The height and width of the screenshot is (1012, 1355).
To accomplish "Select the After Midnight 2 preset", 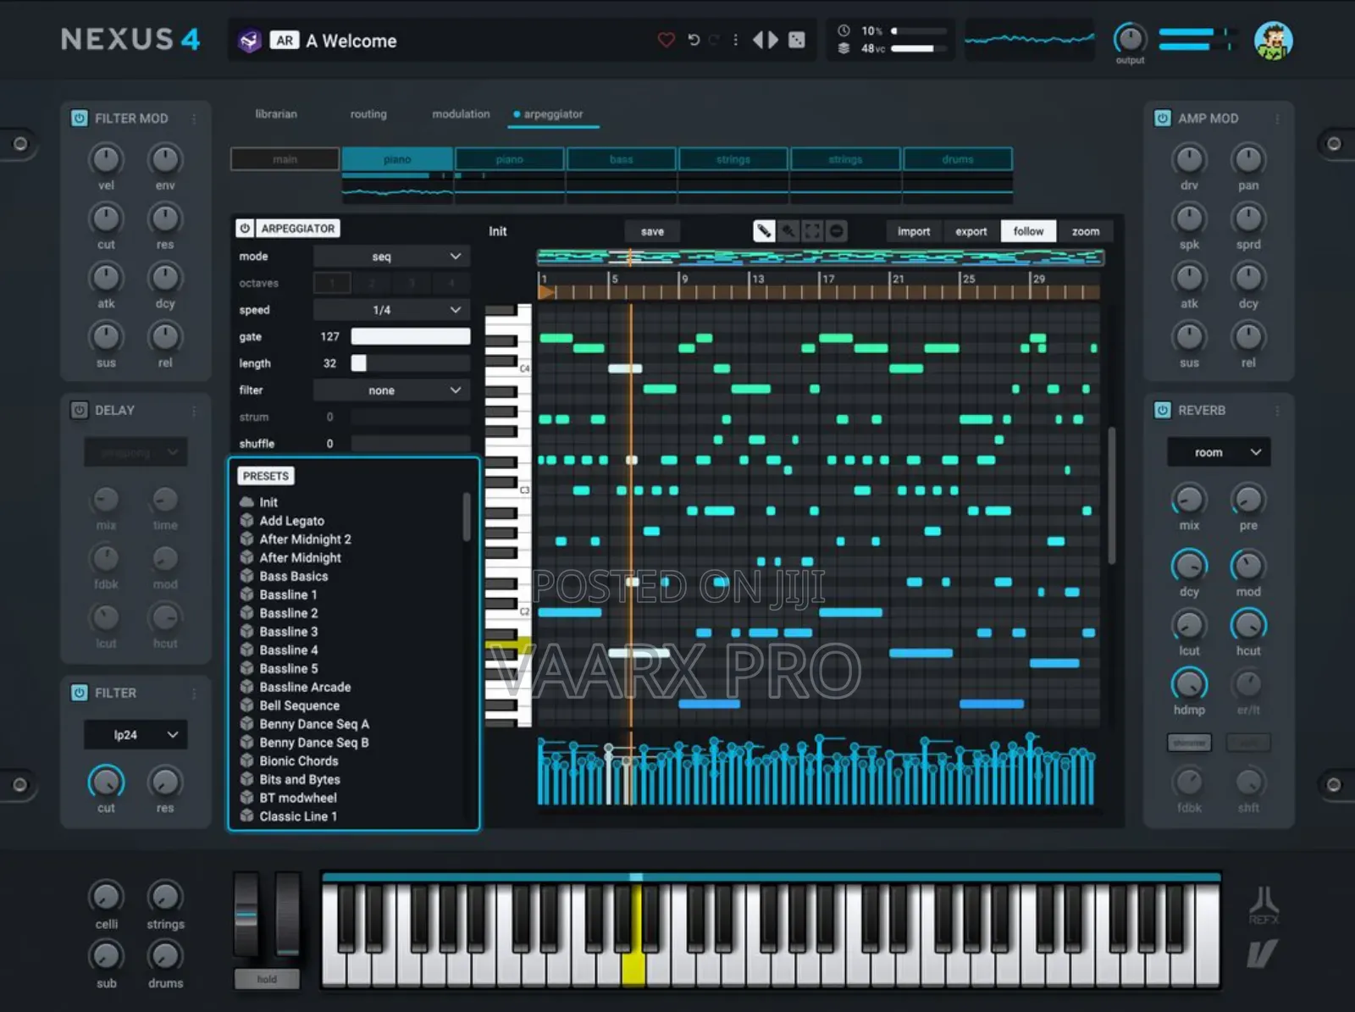I will point(305,539).
